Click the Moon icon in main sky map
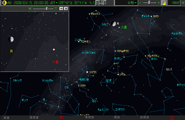The height and width of the screenshot is (120, 185). click(x=114, y=24)
